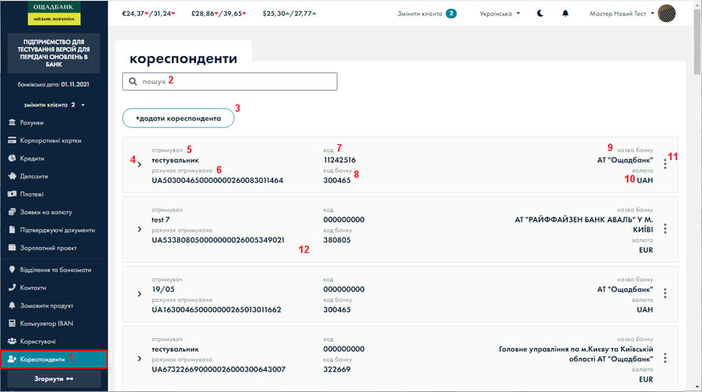Click the user avatar picture
The width and height of the screenshot is (702, 392).
(666, 13)
